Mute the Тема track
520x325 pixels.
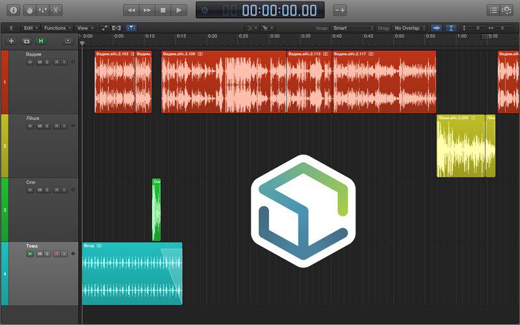coord(40,254)
